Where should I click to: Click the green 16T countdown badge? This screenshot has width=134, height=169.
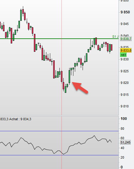(x=123, y=55)
